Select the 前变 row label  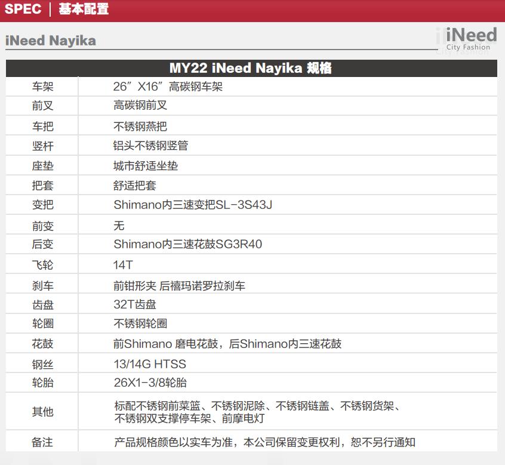(x=42, y=226)
